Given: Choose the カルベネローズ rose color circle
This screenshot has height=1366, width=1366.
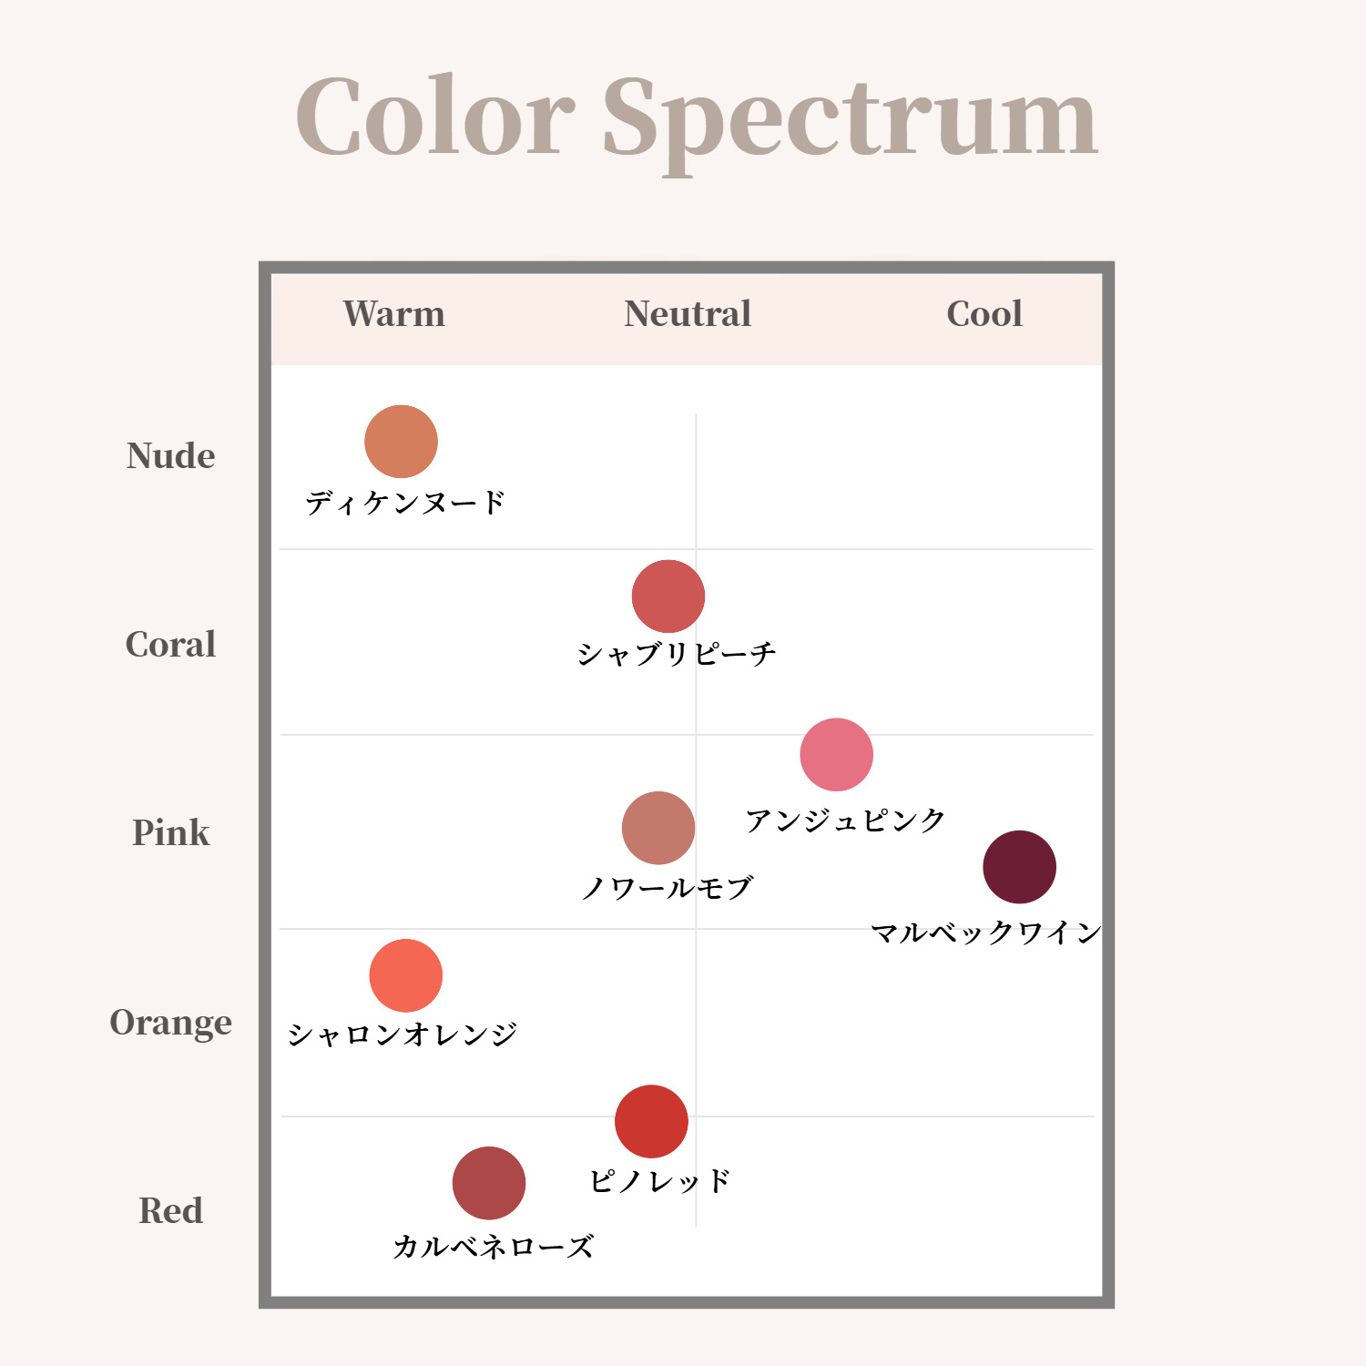Looking at the screenshot, I should [489, 1183].
